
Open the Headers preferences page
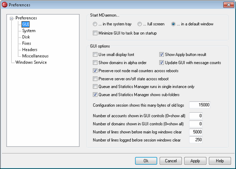click(x=30, y=50)
